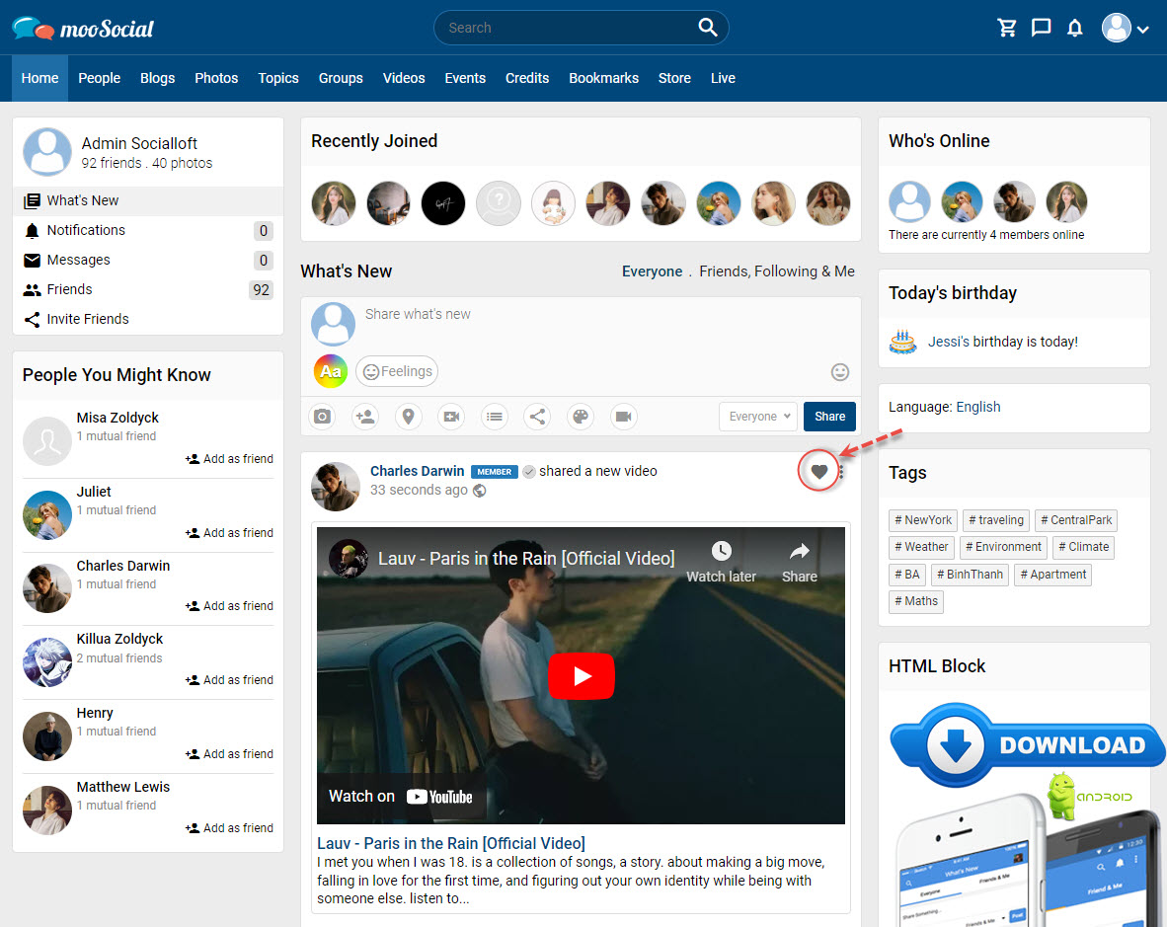The image size is (1167, 927).
Task: Click the Download Android app banner
Action: click(x=1028, y=744)
